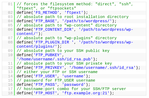Click the 'FTP_BASE' constant string
This screenshot has height=98, width=149.
pyautogui.click(x=46, y=21)
